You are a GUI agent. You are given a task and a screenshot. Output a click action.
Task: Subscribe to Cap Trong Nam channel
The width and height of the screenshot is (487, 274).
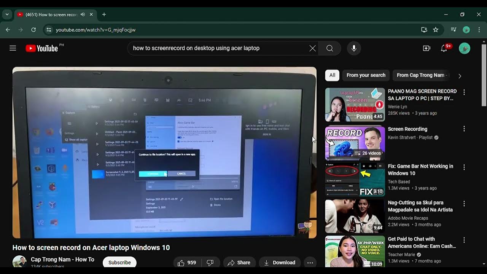coord(119,263)
